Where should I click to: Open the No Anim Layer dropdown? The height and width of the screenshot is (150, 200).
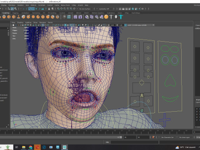tap(185, 137)
